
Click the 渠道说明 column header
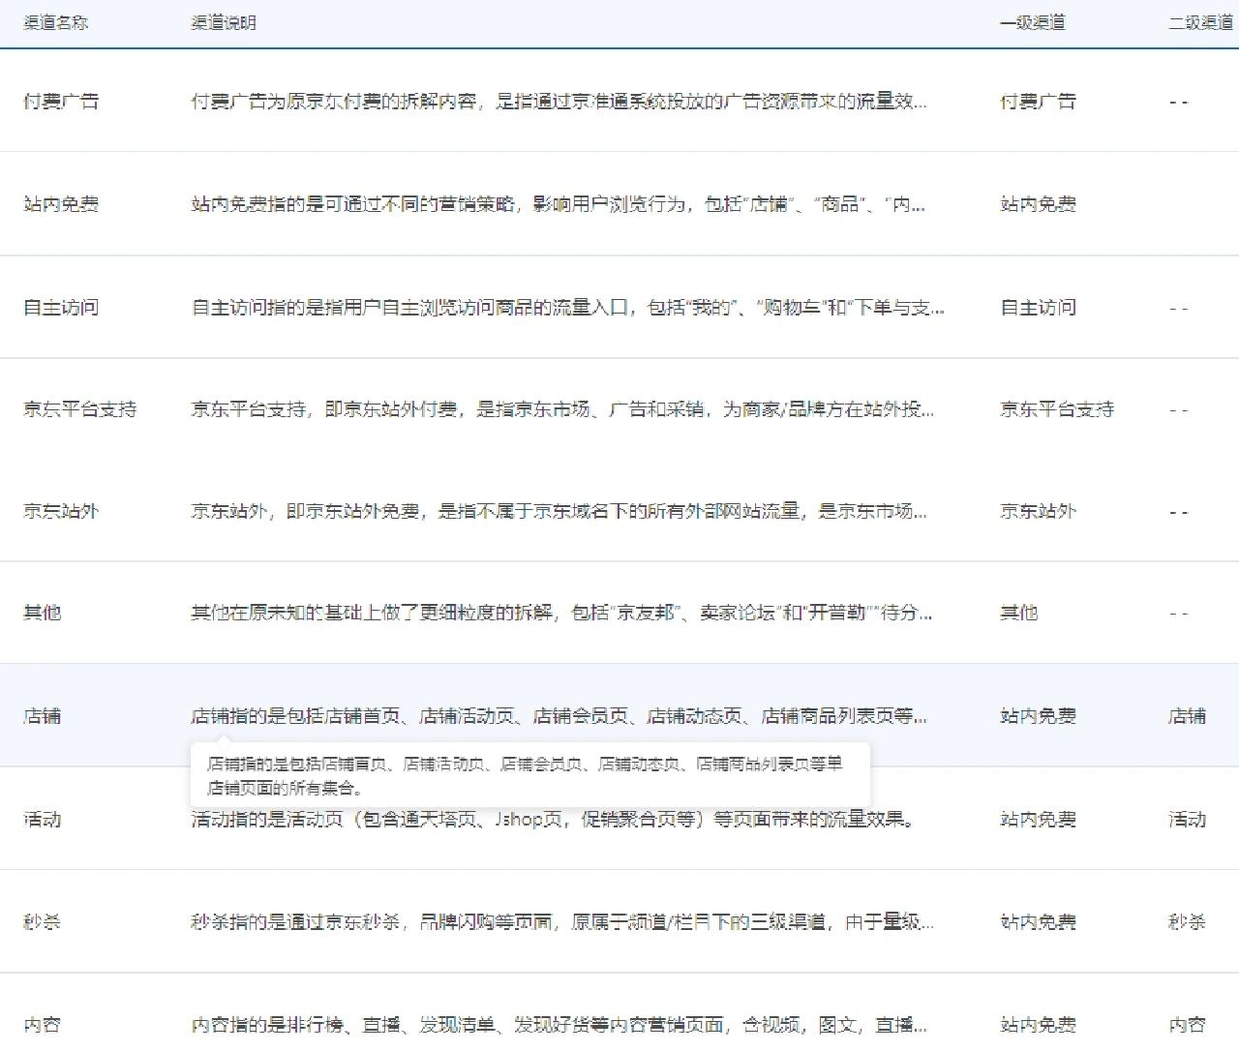click(x=224, y=22)
